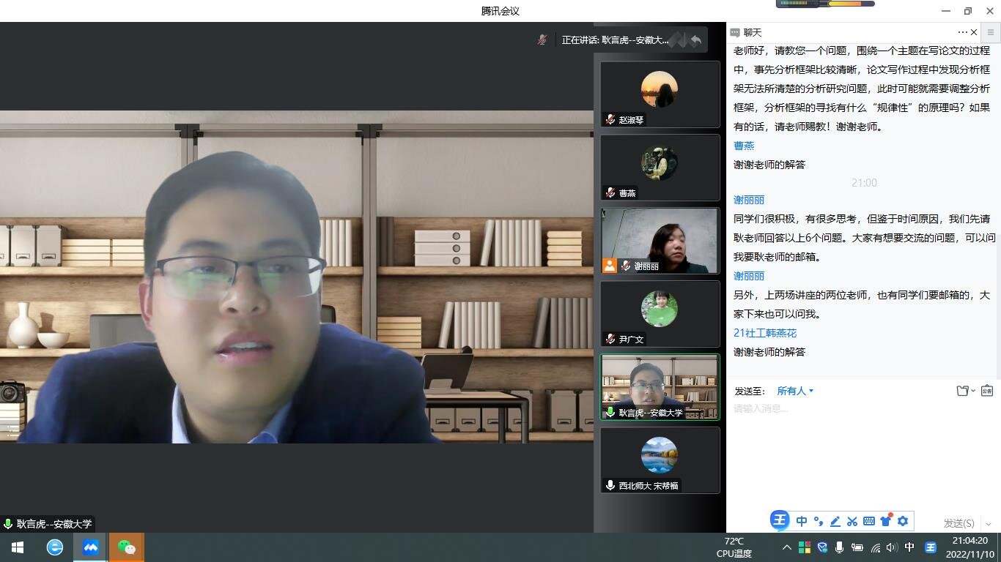1001x562 pixels.
Task: Open the chat panel more options (···)
Action: pyautogui.click(x=962, y=32)
